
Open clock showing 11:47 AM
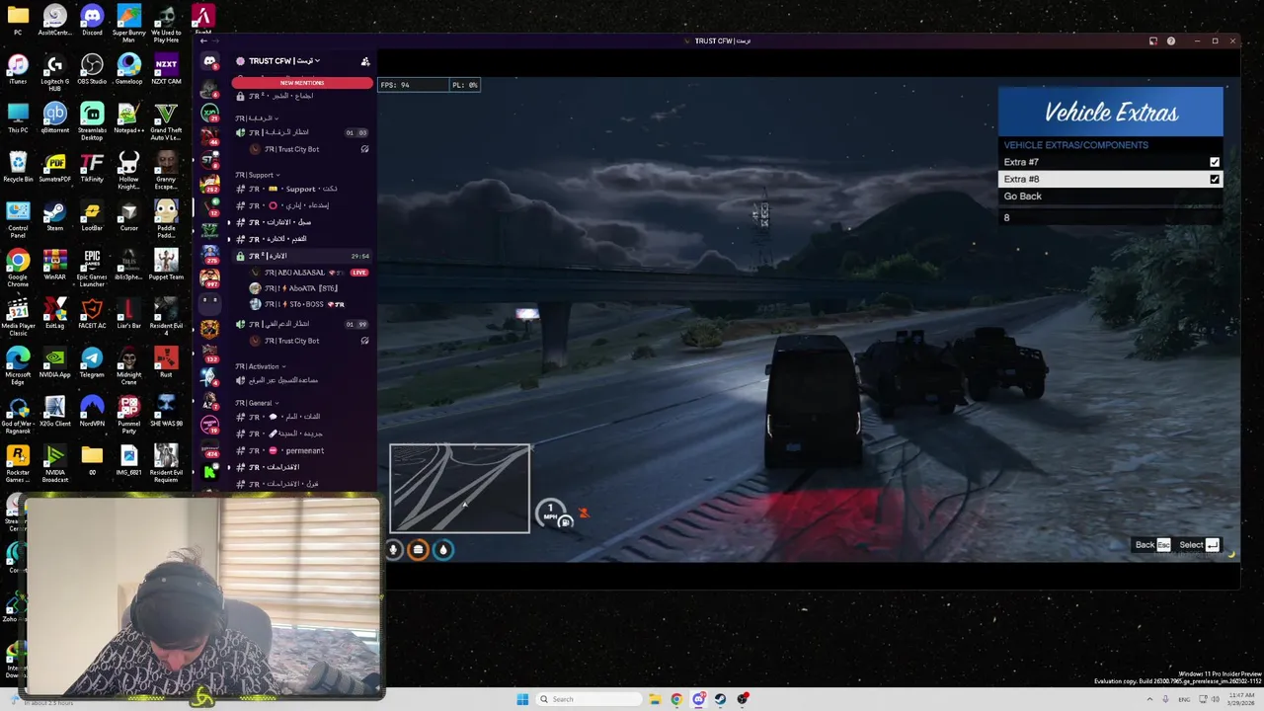pos(1240,699)
